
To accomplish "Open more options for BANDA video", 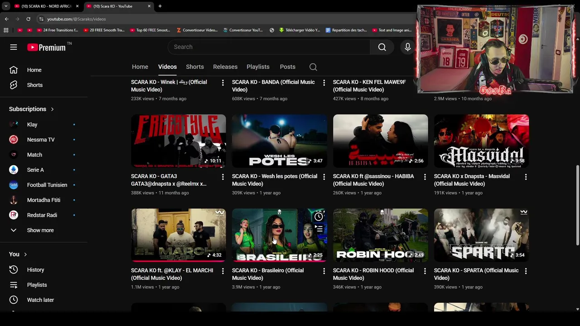I will 324,83.
